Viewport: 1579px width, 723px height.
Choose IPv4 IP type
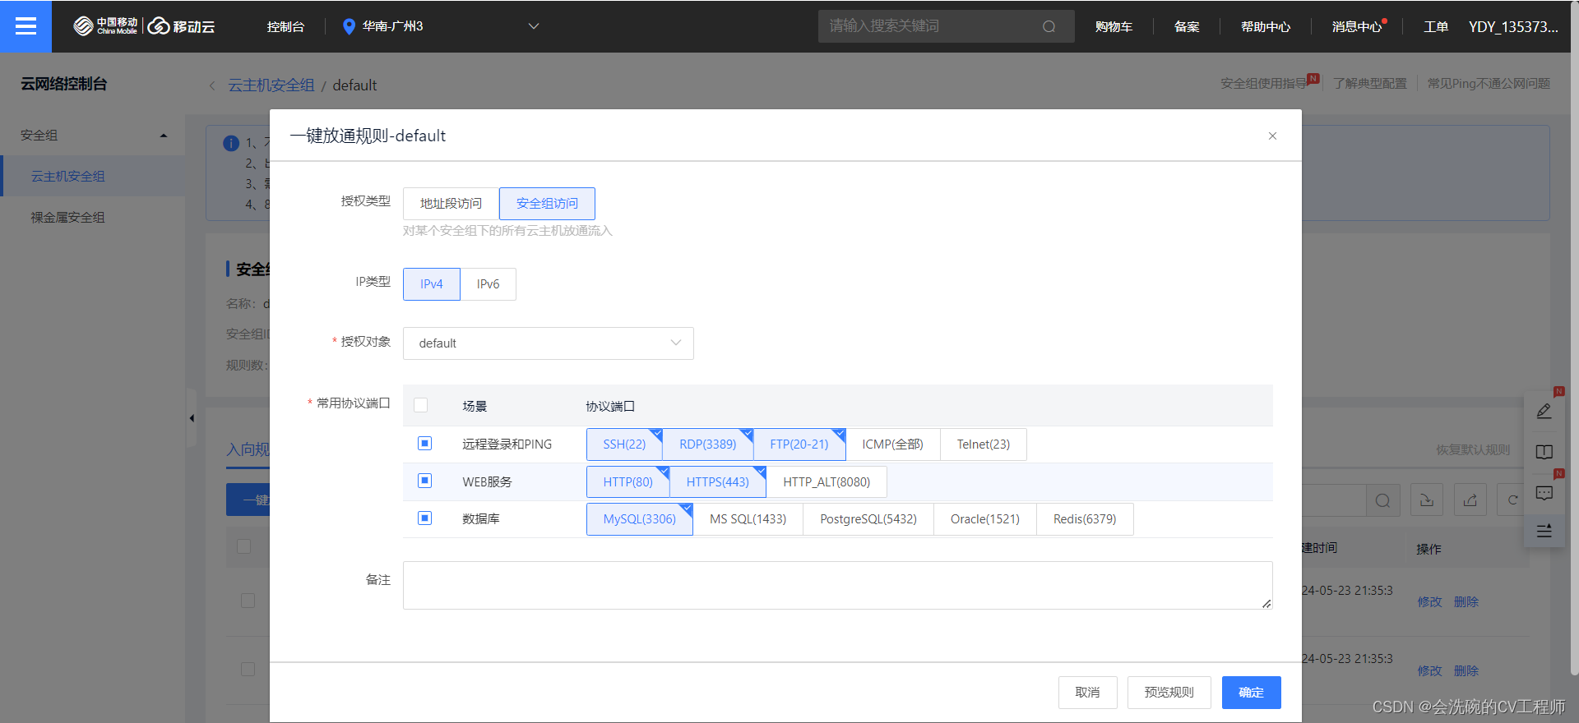432,284
